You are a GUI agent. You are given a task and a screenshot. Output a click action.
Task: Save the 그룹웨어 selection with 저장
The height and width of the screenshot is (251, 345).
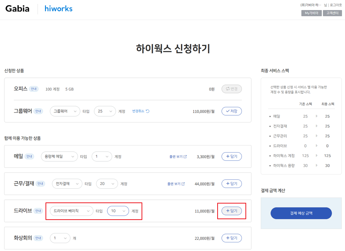[x=231, y=111]
